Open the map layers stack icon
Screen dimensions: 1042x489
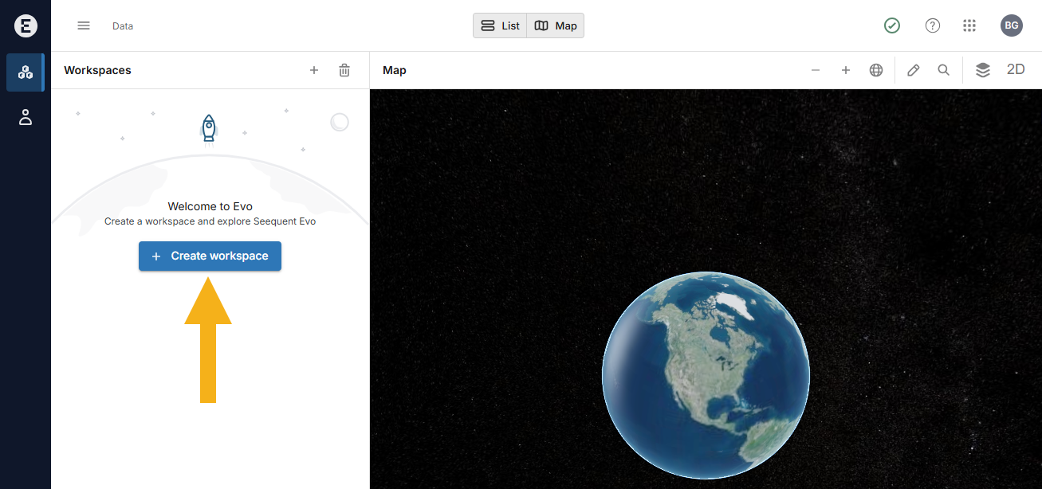click(983, 70)
